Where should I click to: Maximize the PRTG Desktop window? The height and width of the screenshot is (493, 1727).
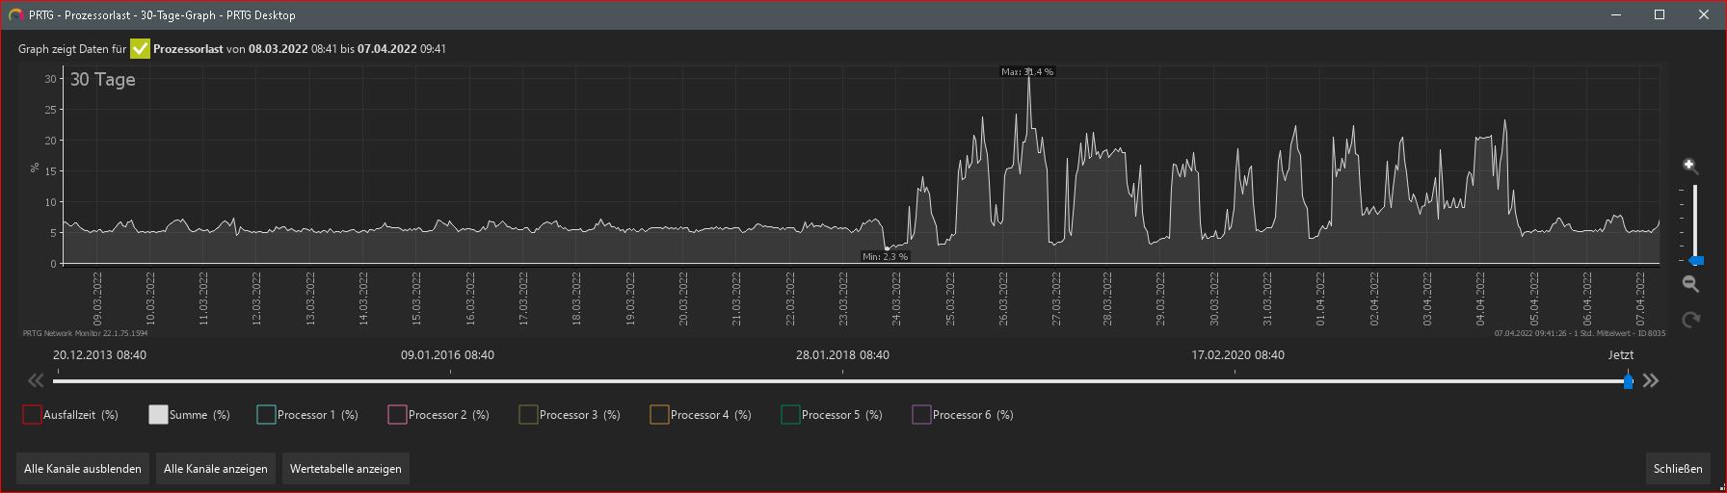click(x=1660, y=14)
